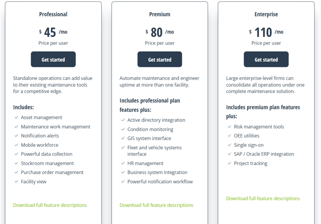The image size is (321, 224).
Task: Click the checkmark beside GIS system interface
Action: (x=123, y=139)
